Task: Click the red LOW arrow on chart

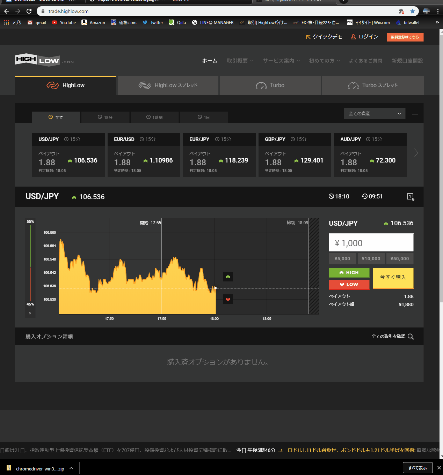Action: coord(228,299)
